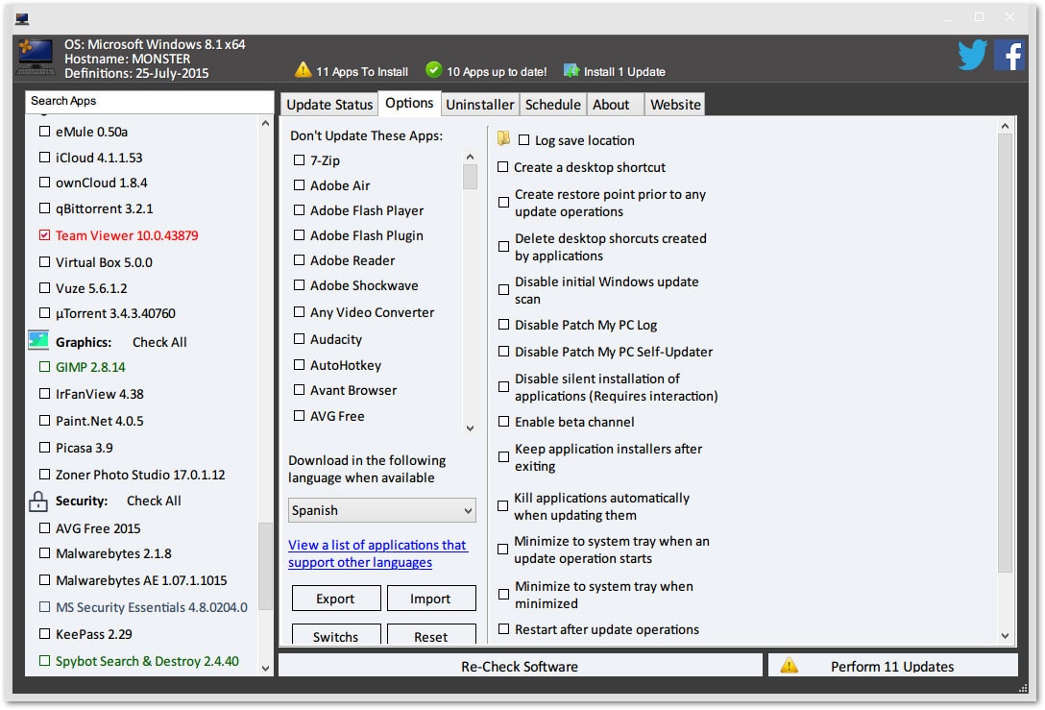Open the Spanish language dropdown
The height and width of the screenshot is (710, 1045).
(x=382, y=510)
